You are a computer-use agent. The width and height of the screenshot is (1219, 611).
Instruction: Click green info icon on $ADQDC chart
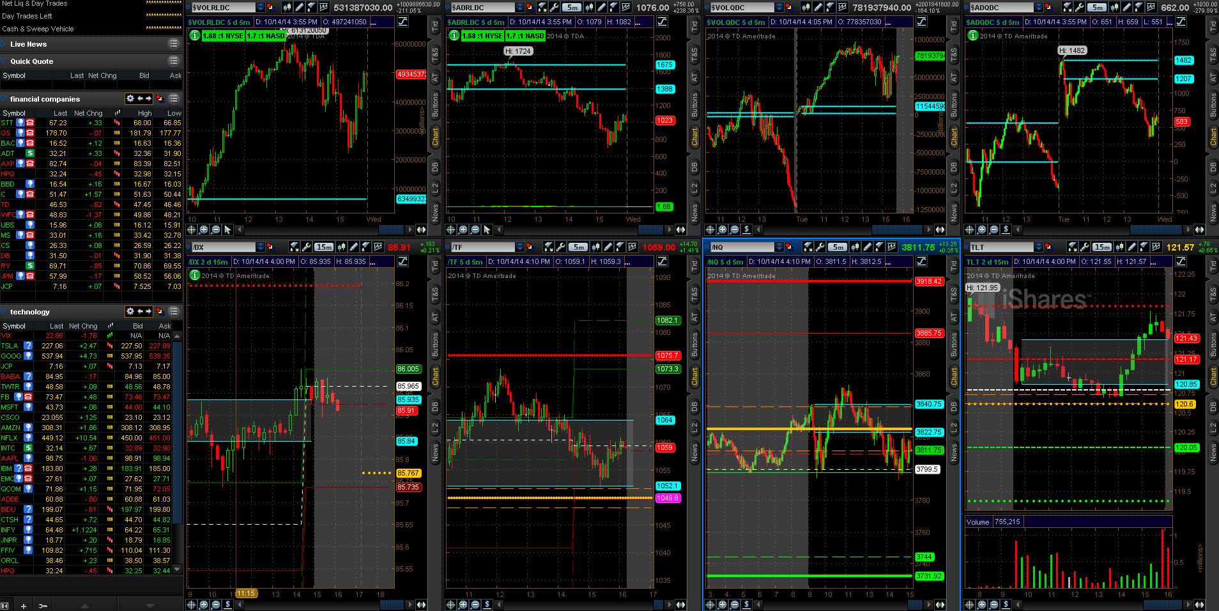972,36
